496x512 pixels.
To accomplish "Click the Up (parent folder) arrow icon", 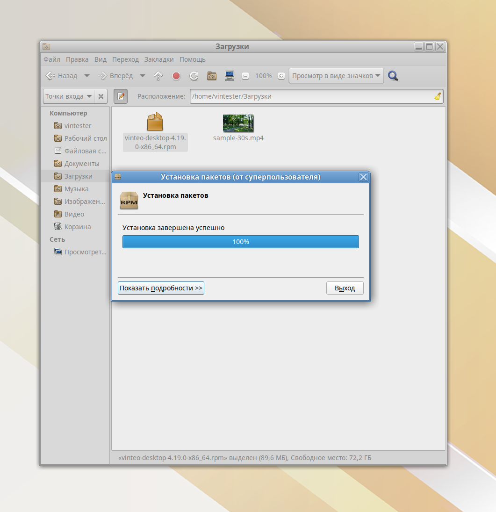I will click(158, 76).
